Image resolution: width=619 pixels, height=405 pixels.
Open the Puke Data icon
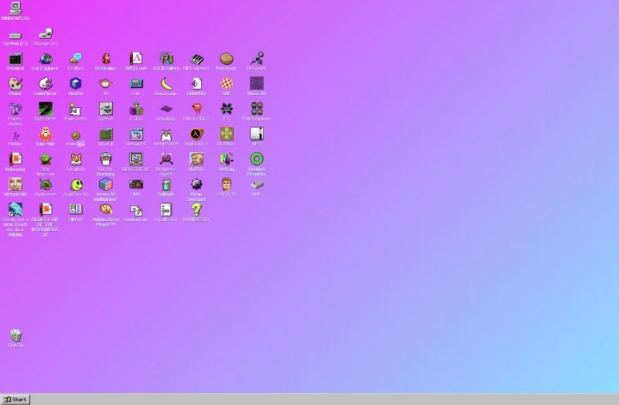pos(75,109)
